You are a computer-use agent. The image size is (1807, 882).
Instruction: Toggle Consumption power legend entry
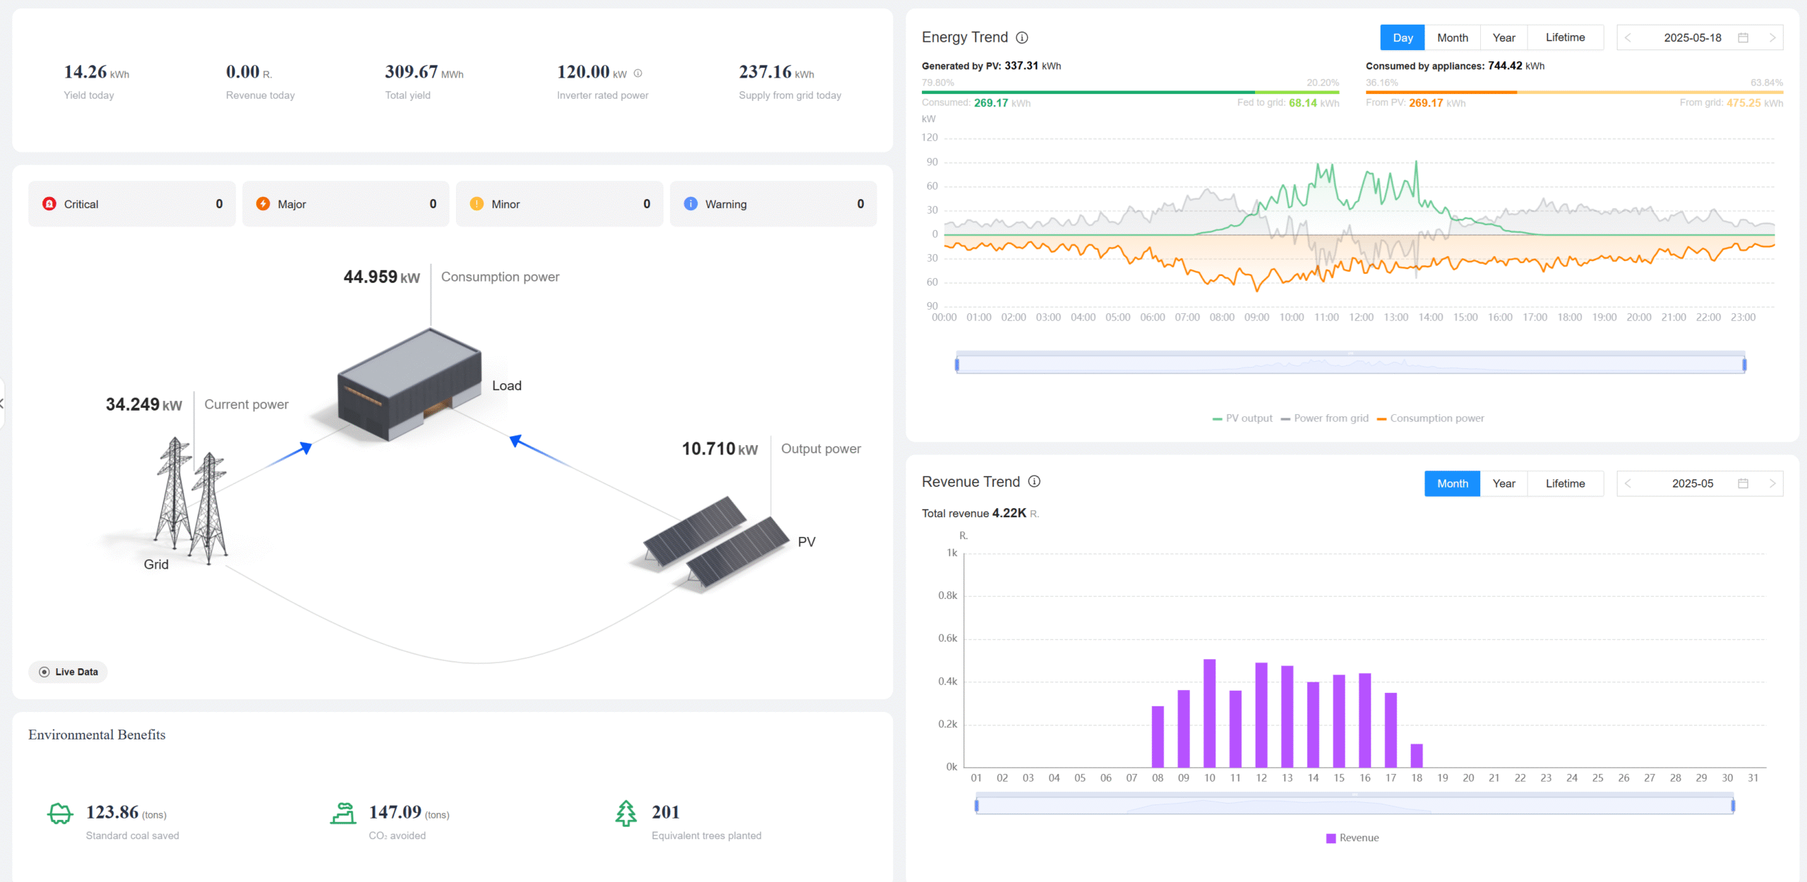point(1431,418)
